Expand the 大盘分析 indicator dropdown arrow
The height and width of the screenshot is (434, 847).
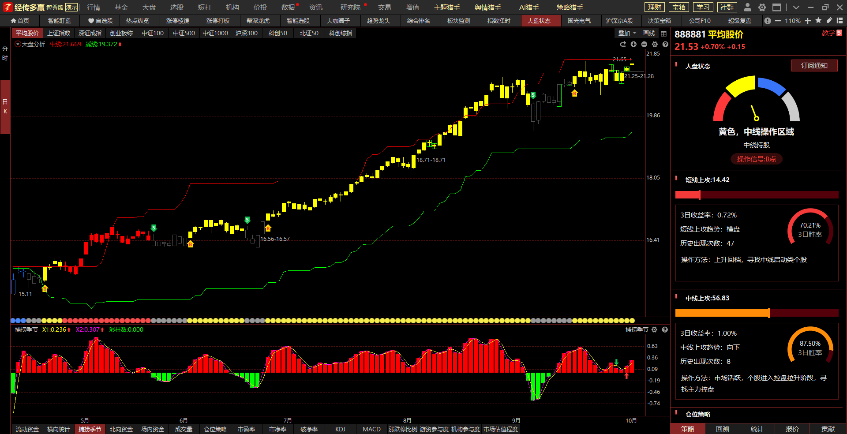18,44
